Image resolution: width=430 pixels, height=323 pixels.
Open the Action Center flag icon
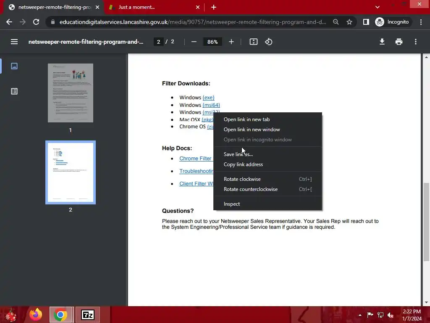pos(370,315)
